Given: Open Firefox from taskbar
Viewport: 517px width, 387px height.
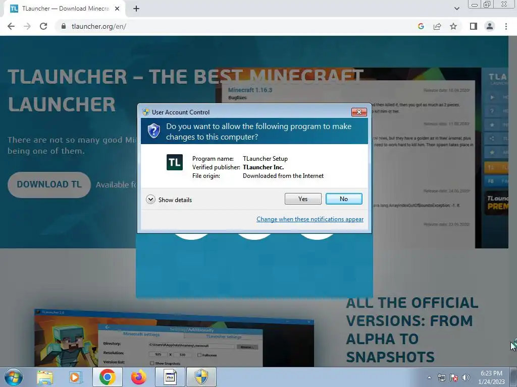Looking at the screenshot, I should point(138,377).
